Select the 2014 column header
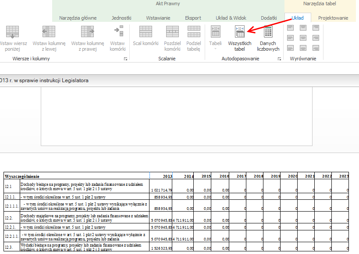This screenshot has width=359, height=254. [183, 176]
